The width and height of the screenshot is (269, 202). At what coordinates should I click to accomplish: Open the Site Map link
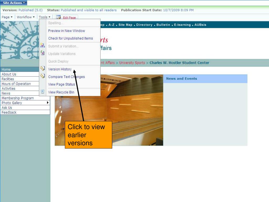pyautogui.click(x=125, y=25)
